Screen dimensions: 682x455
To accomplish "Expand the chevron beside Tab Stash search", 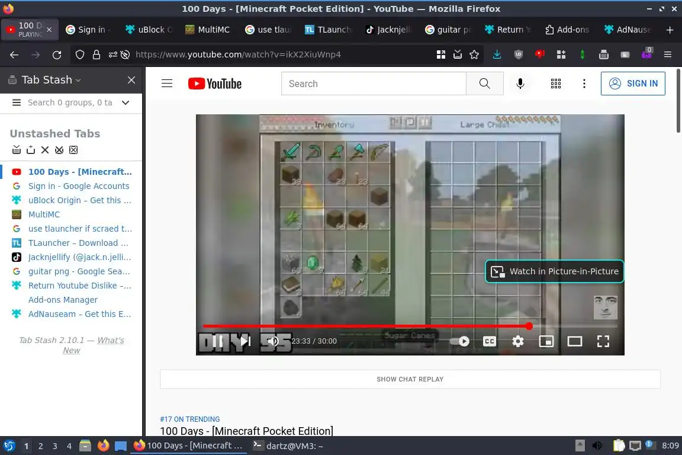I will 126,102.
